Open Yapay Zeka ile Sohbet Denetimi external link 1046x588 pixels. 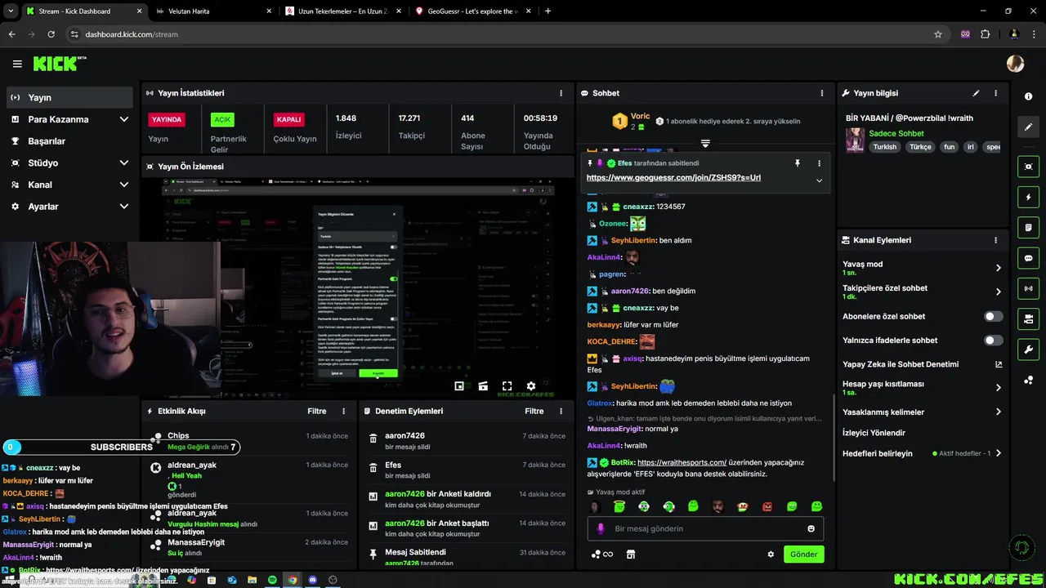point(998,364)
